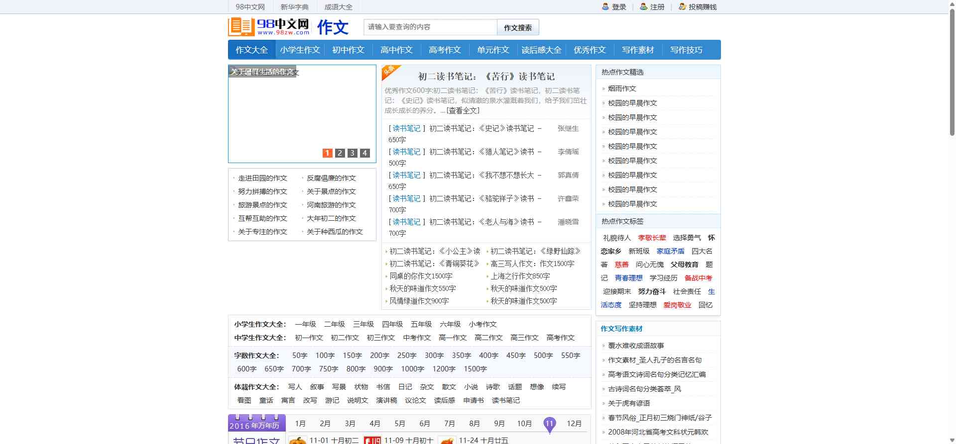Click the pumpkin icon for 11-01
The width and height of the screenshot is (956, 444).
point(298,440)
